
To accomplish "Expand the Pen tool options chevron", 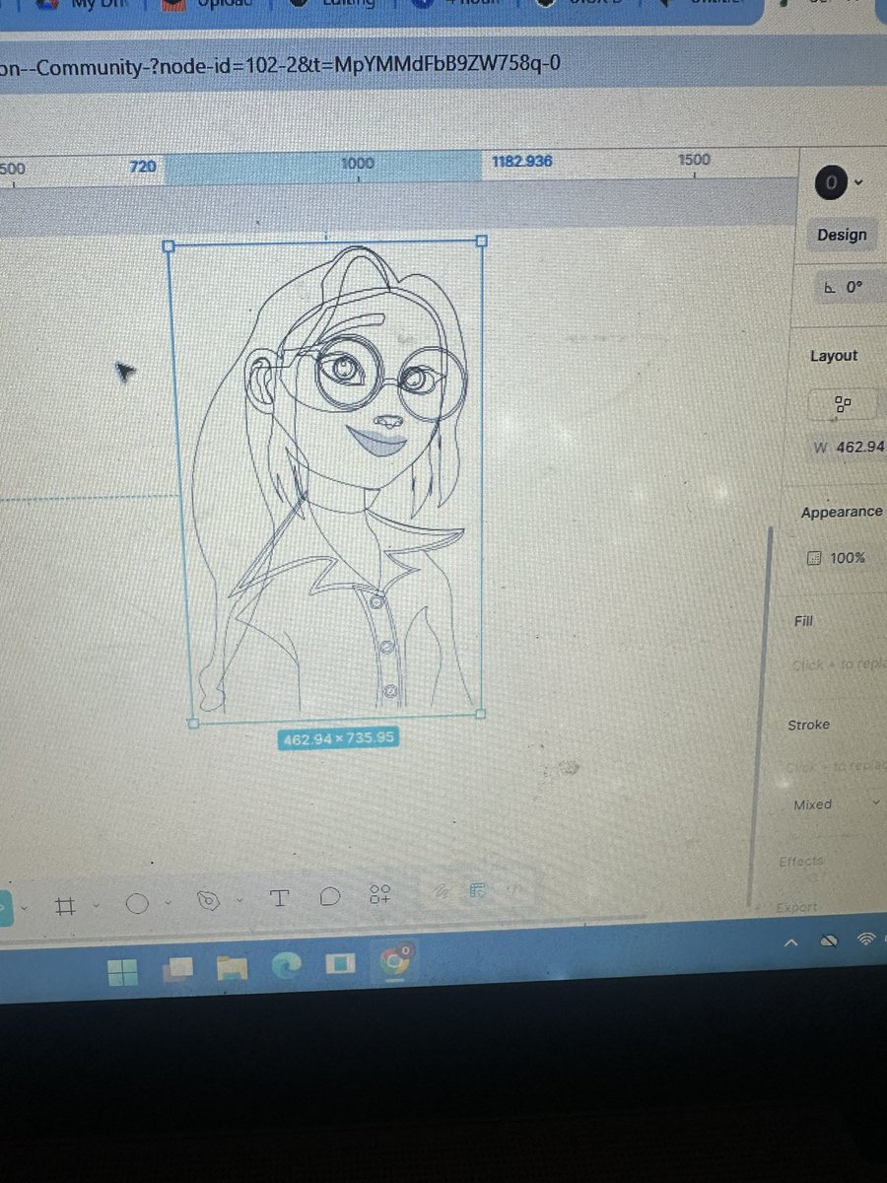I will click(239, 900).
